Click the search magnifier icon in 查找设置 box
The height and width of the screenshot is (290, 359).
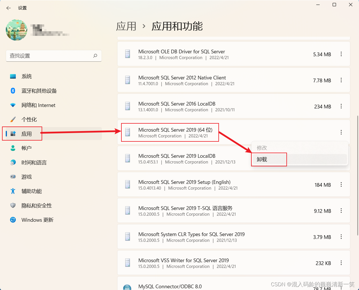coord(95,56)
